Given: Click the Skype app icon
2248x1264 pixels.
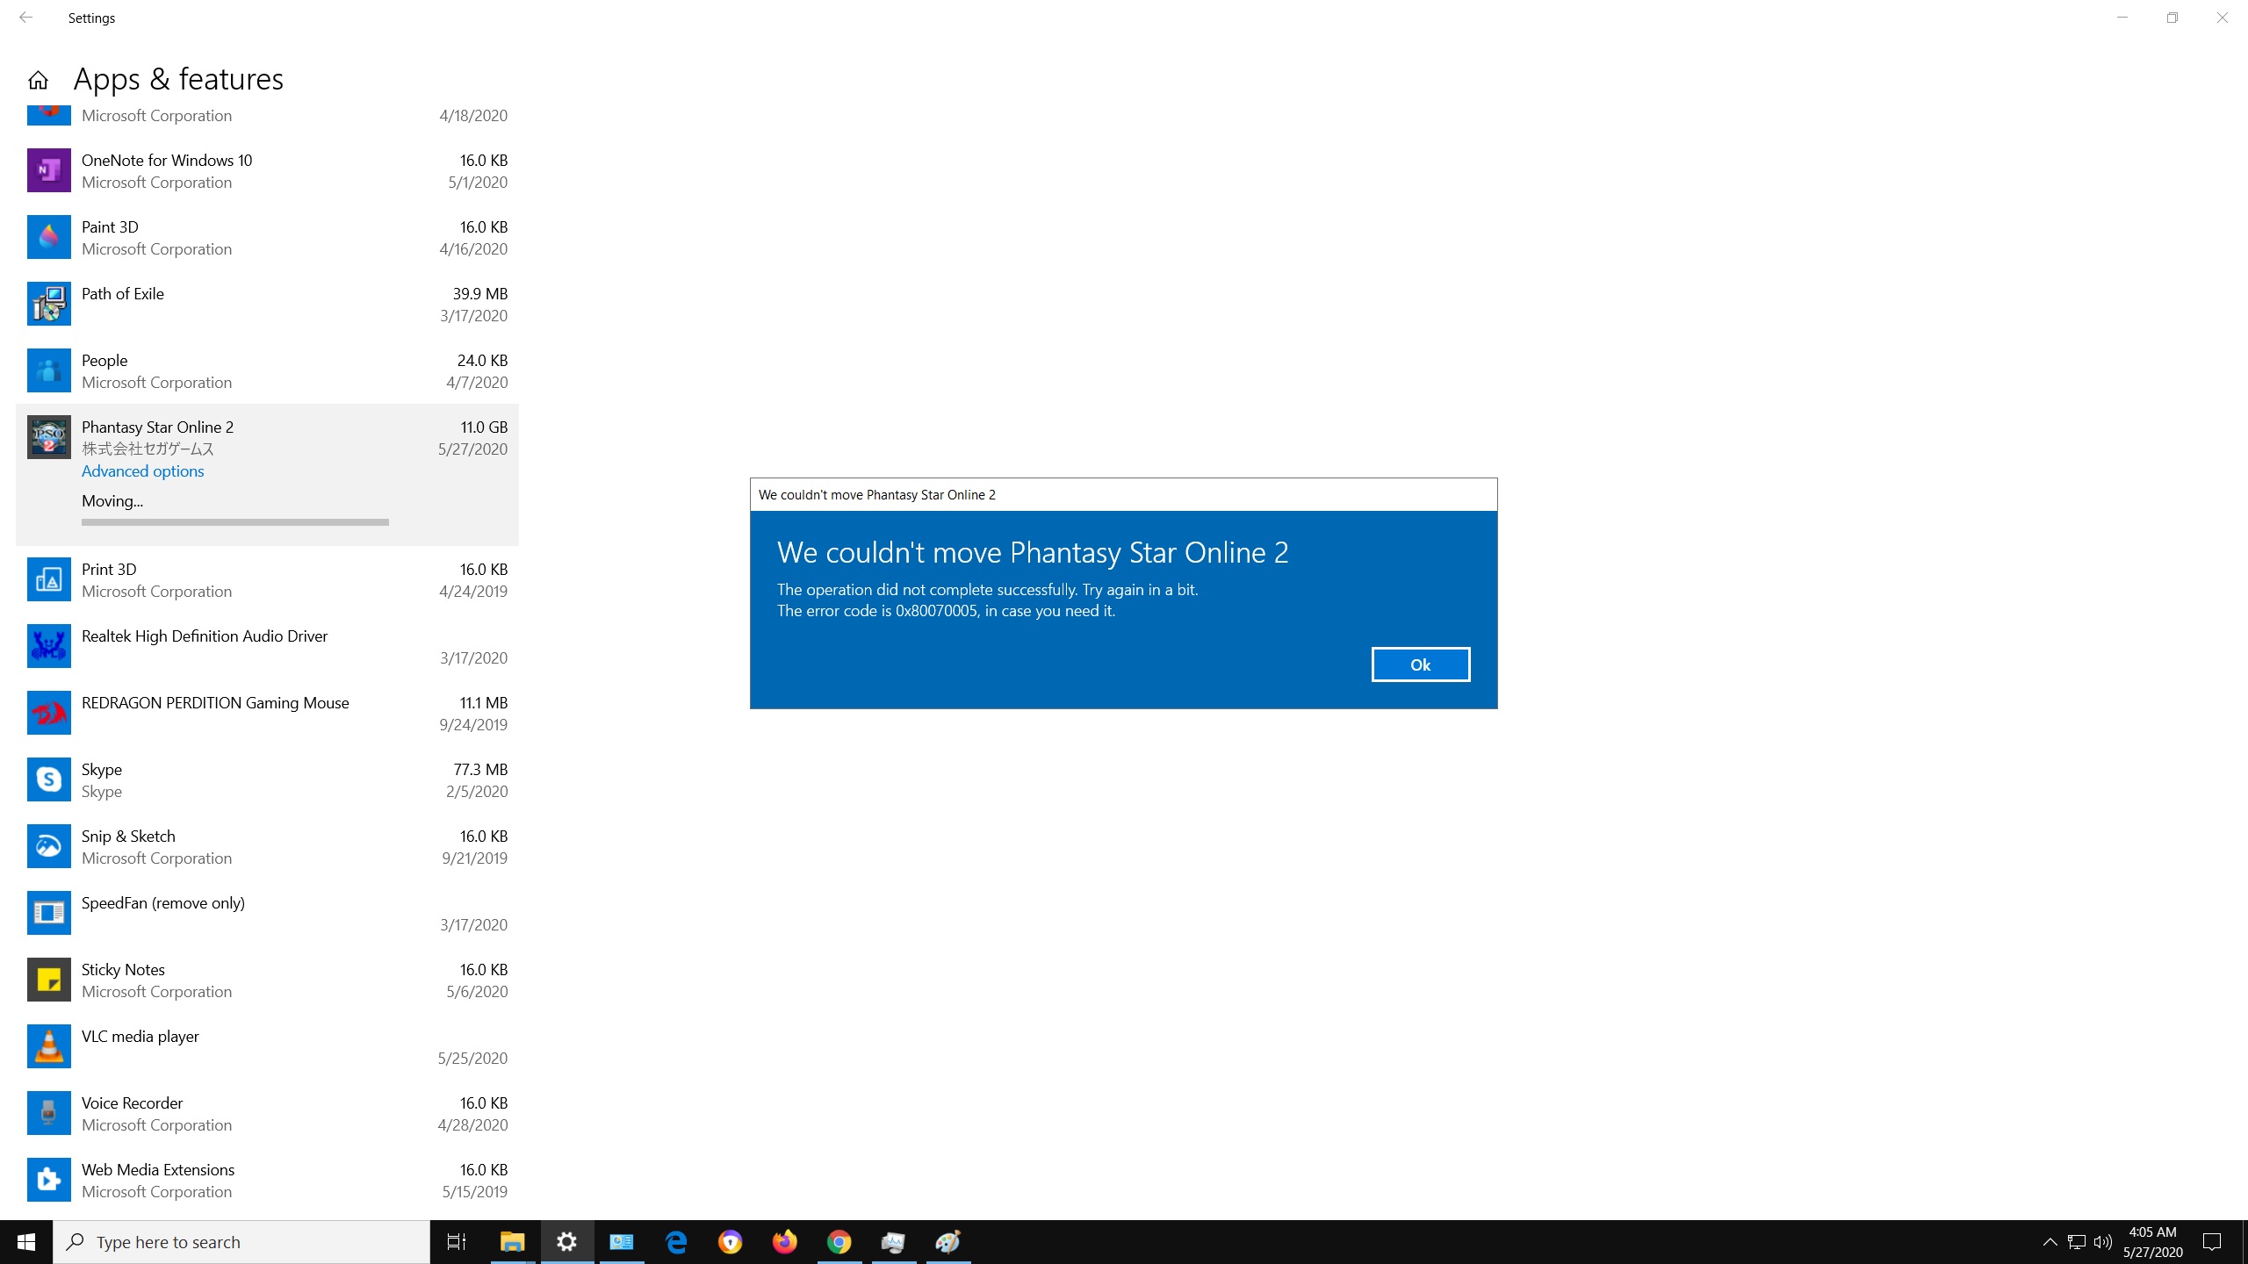Looking at the screenshot, I should [49, 779].
